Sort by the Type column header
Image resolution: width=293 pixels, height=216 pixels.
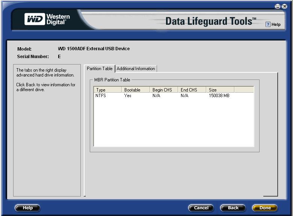108,90
